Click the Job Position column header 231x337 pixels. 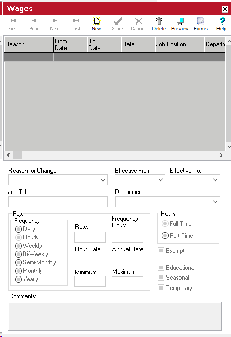click(x=179, y=44)
